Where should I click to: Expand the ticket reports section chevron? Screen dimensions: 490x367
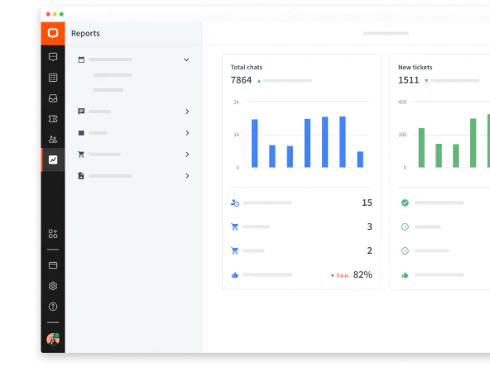click(187, 133)
